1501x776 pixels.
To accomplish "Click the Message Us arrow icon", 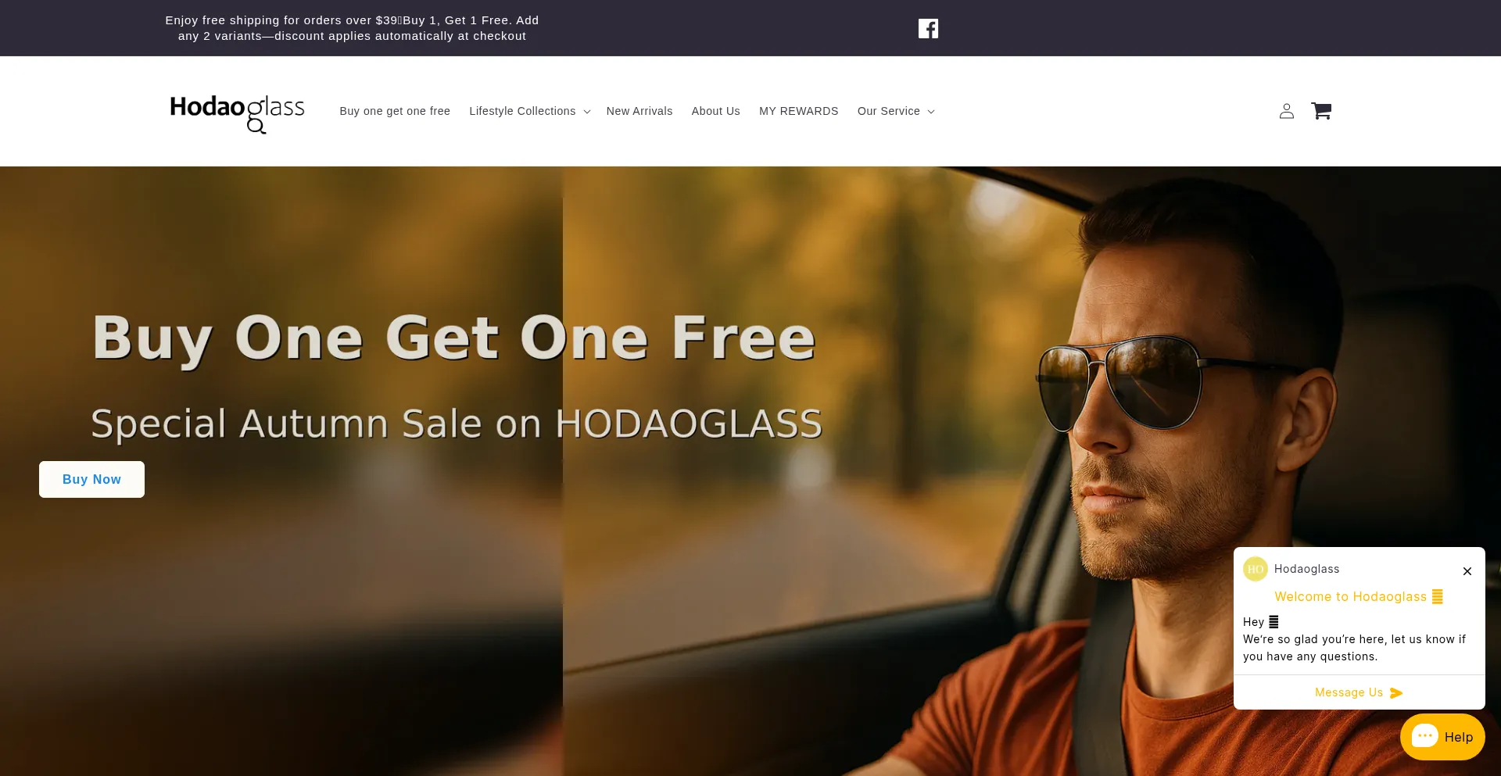I will 1397,693.
